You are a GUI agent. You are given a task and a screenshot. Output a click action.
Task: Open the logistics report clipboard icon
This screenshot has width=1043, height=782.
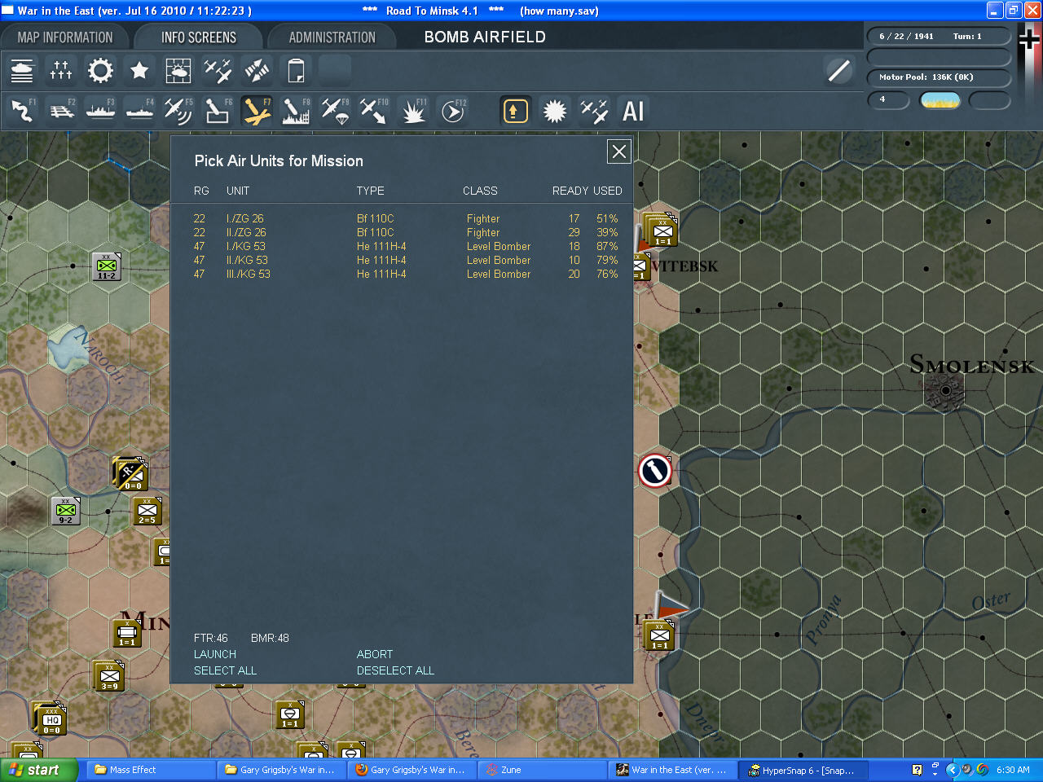(x=296, y=71)
